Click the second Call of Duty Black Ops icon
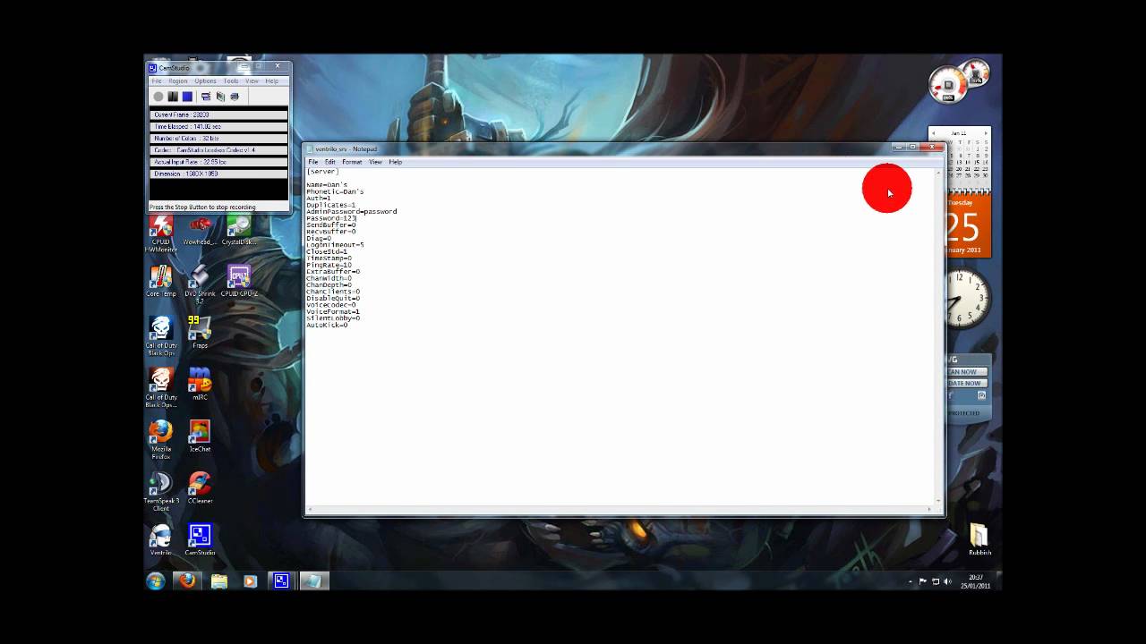1146x644 pixels. tap(161, 388)
